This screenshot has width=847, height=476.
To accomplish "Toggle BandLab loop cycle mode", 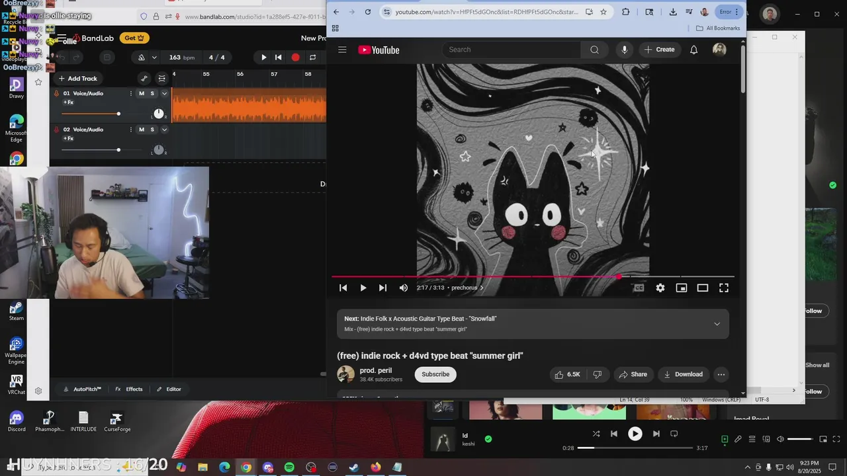I will [312, 58].
